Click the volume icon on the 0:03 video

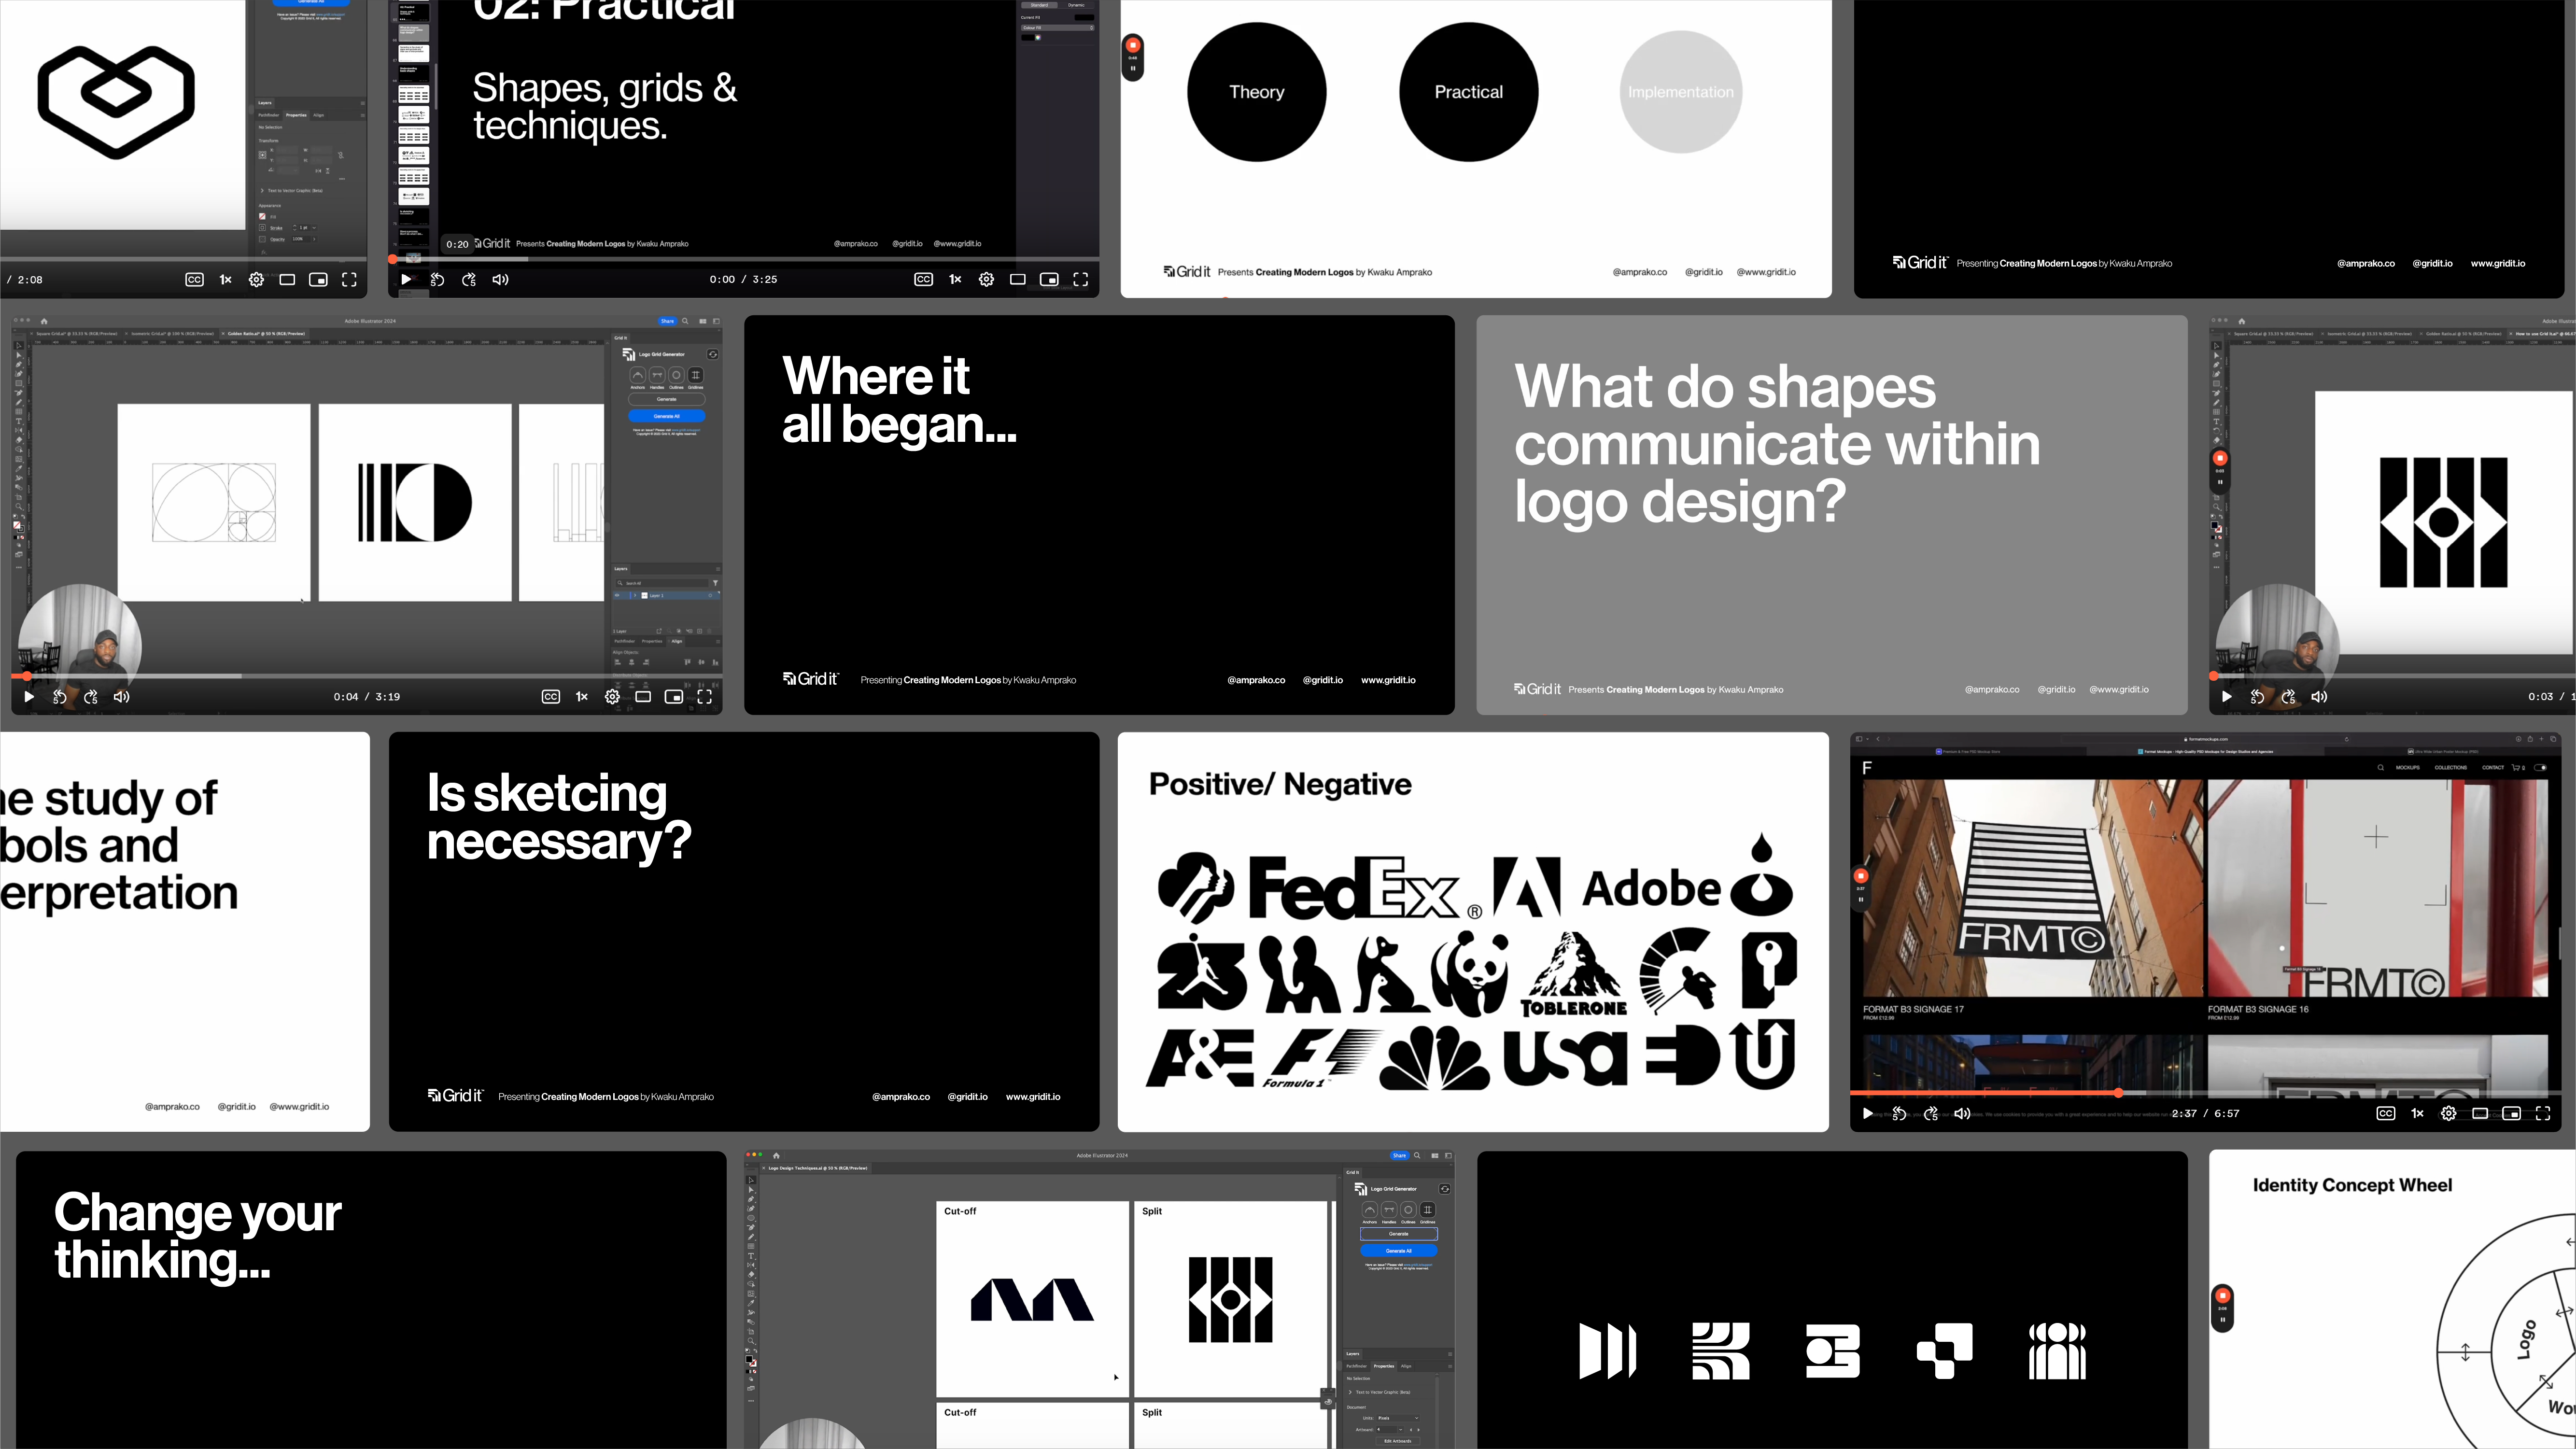point(2320,697)
